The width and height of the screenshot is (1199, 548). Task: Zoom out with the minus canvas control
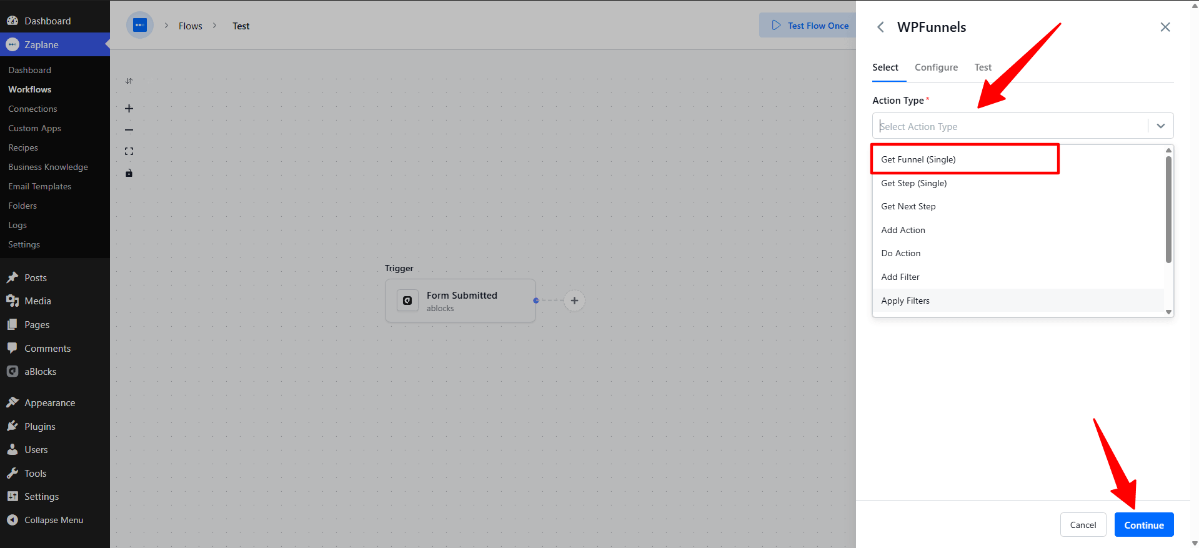129,130
